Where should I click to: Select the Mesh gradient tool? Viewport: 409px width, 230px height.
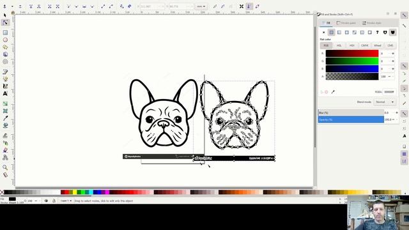coord(5,111)
